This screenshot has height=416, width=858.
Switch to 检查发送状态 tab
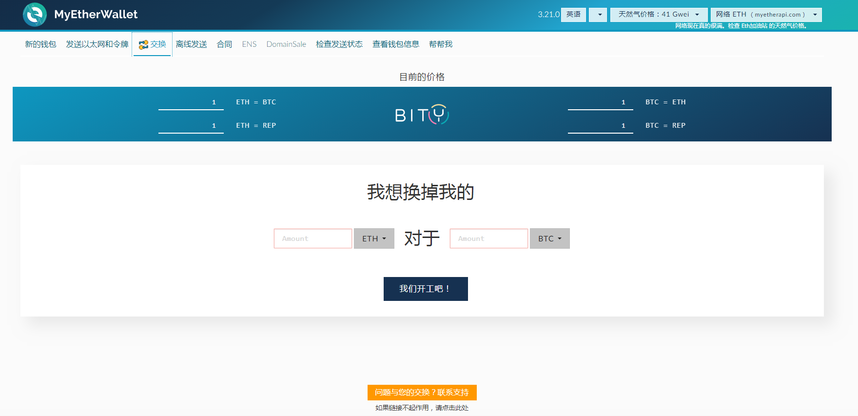[339, 44]
